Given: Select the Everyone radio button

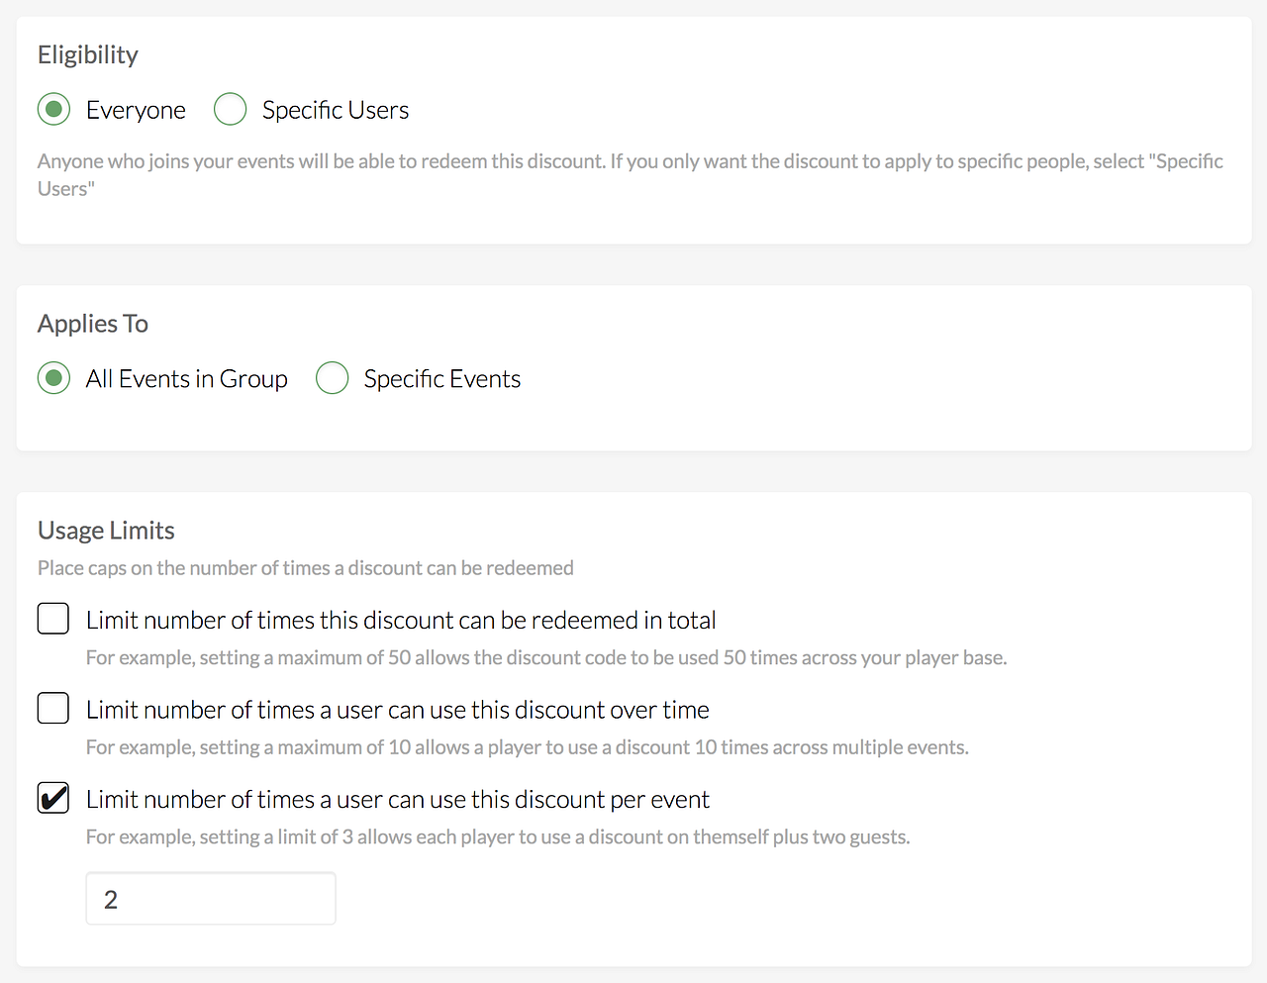Looking at the screenshot, I should pos(53,109).
